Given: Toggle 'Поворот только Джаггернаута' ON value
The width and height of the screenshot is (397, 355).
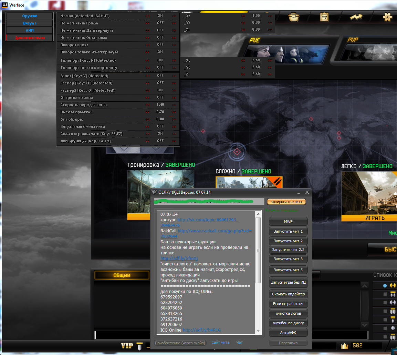Looking at the screenshot, I should 160,52.
